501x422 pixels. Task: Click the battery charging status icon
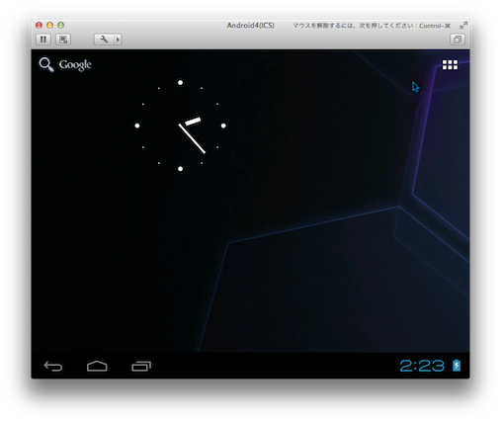point(457,366)
